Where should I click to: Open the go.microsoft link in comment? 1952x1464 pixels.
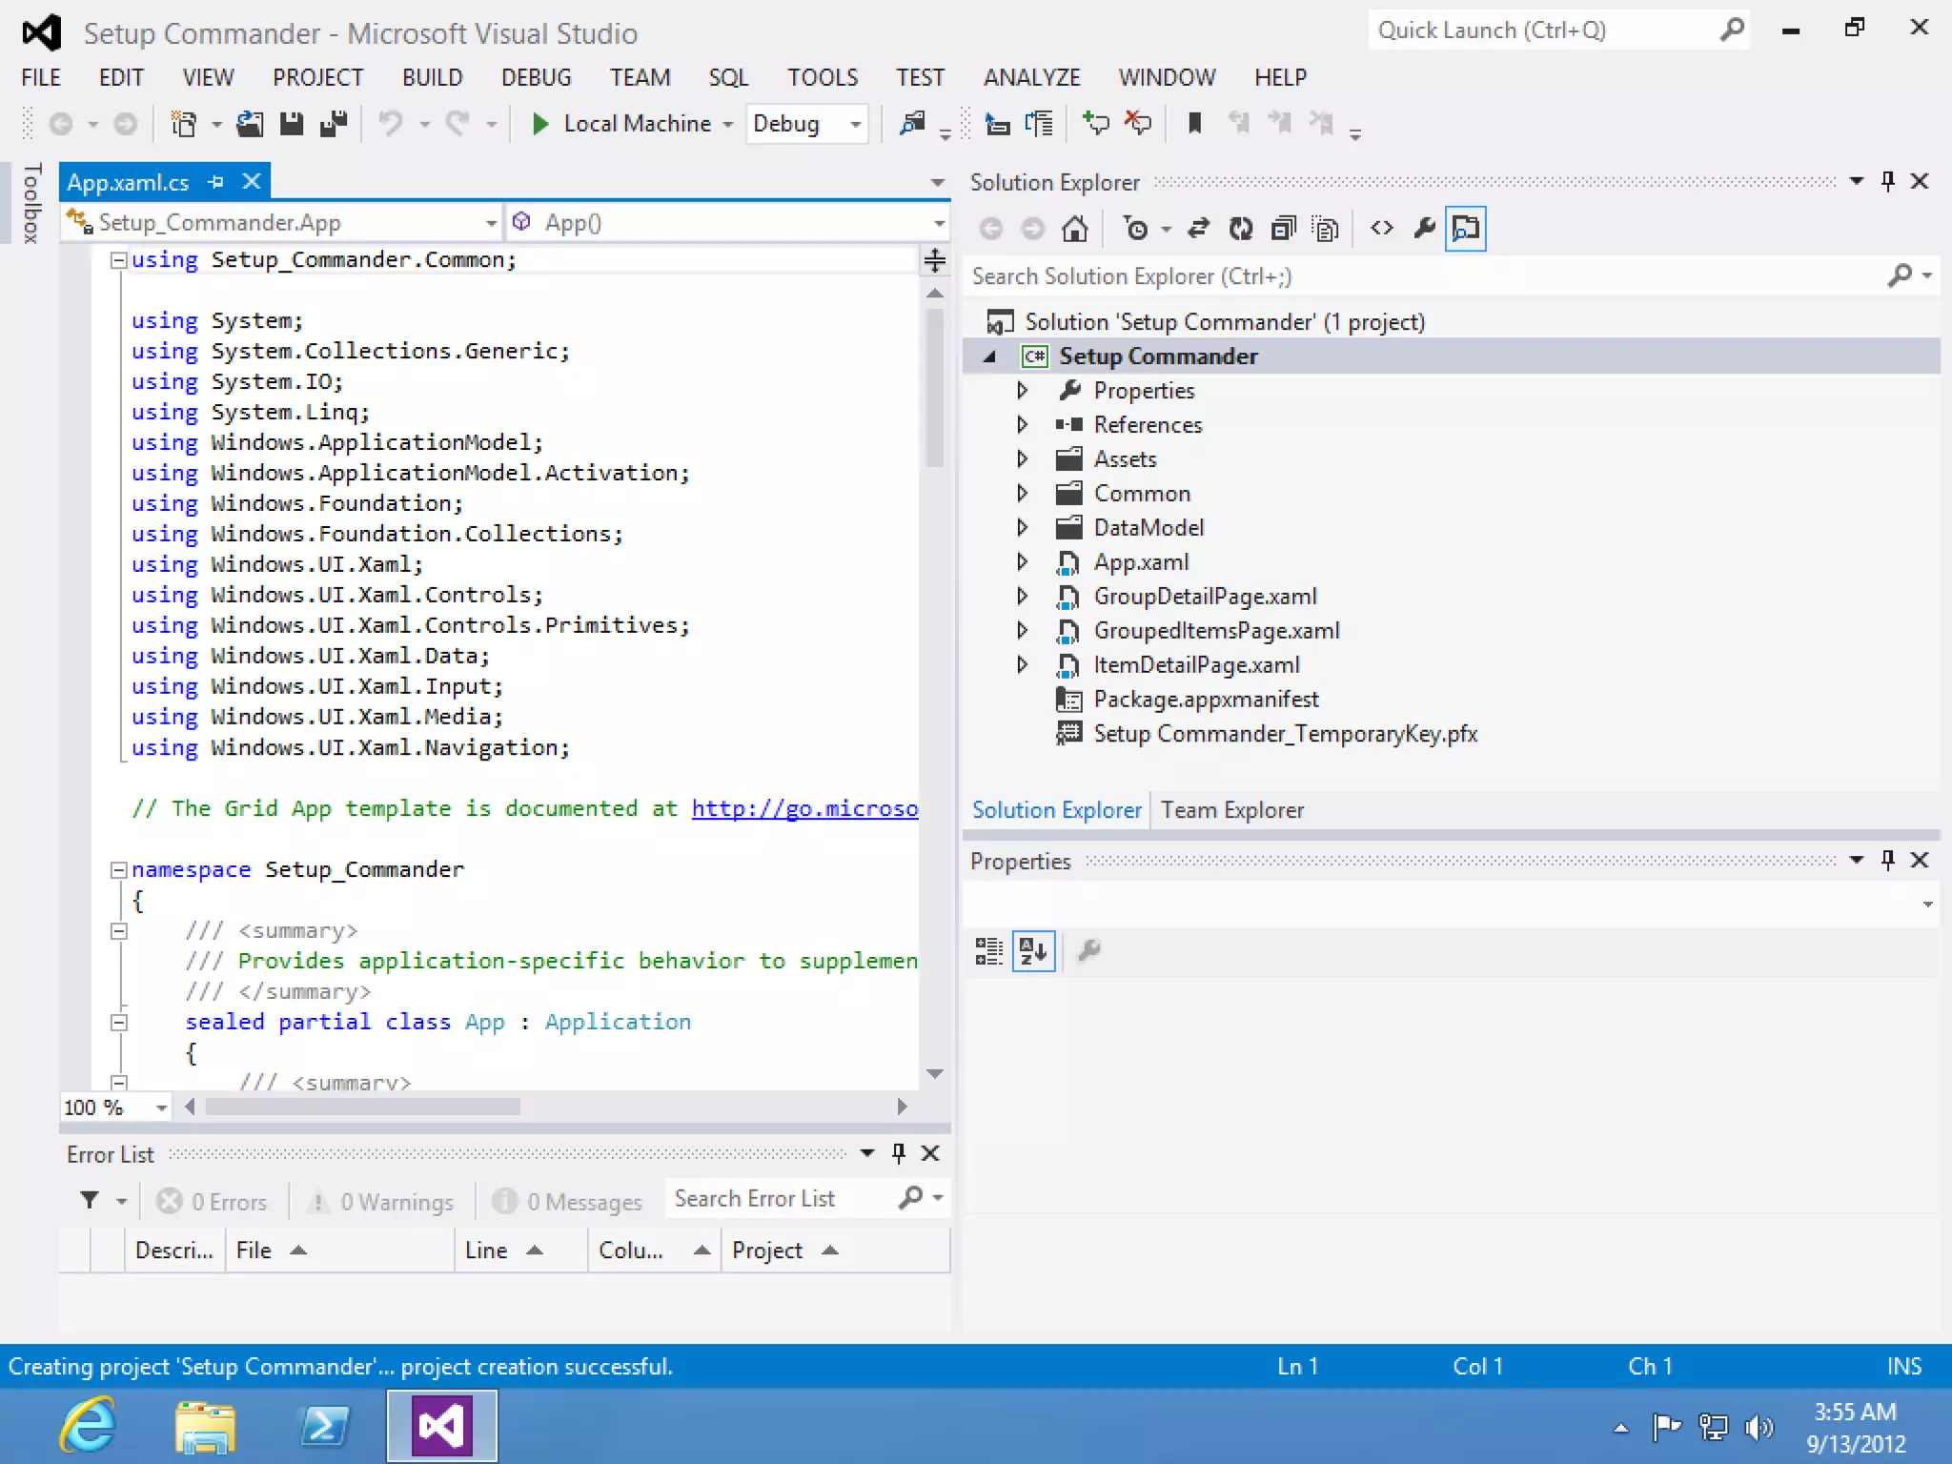(803, 808)
